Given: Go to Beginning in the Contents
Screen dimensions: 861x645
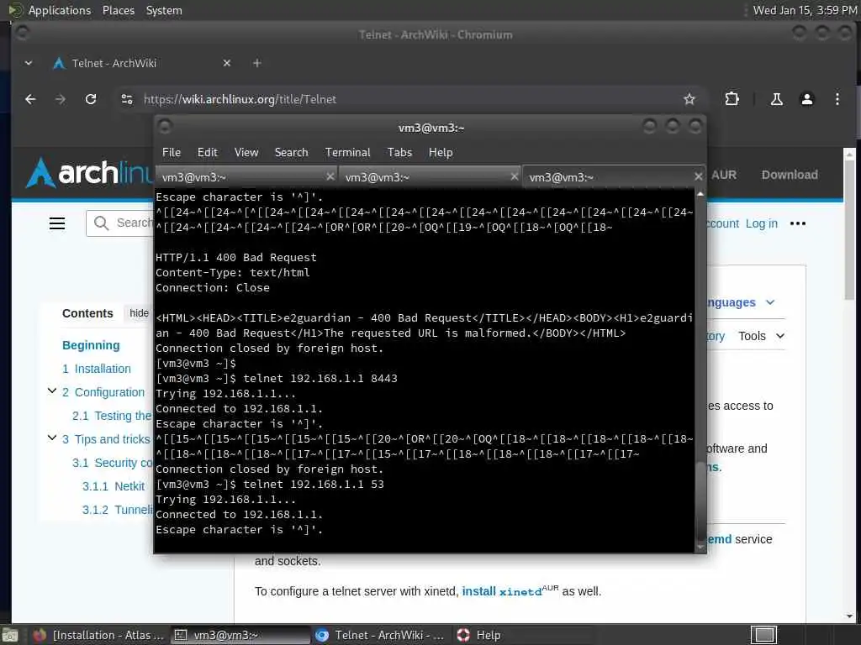Looking at the screenshot, I should pos(91,345).
